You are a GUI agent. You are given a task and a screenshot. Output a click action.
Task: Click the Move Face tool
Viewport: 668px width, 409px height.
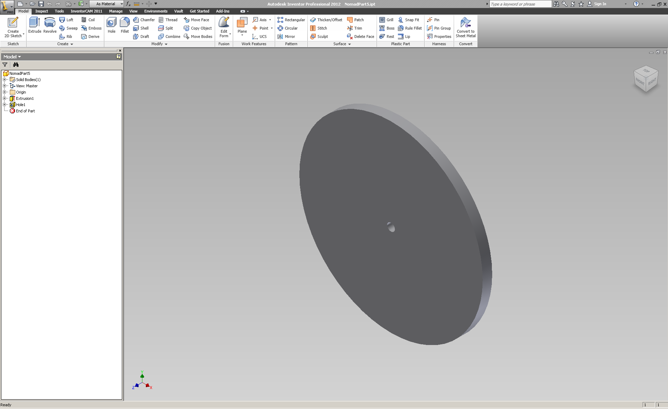tap(196, 20)
